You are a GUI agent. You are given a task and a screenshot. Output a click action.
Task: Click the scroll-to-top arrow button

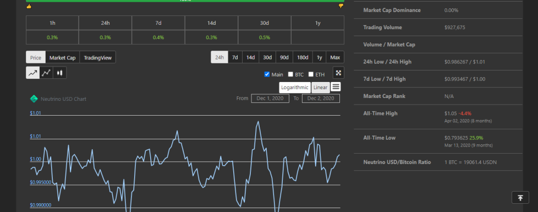click(x=520, y=198)
